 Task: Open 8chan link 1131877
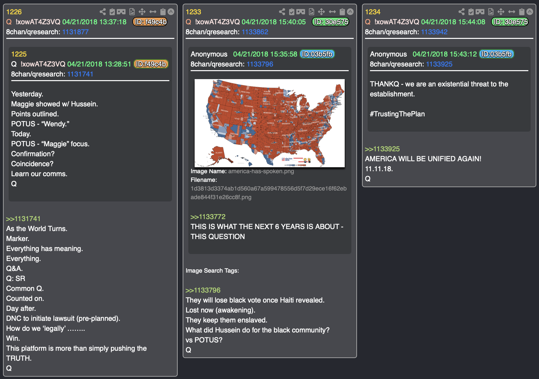point(76,32)
